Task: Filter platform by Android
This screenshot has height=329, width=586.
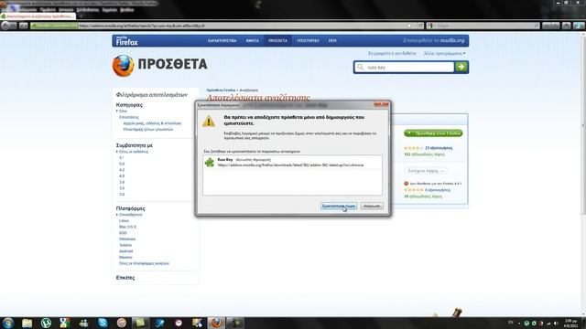Action: point(126,251)
